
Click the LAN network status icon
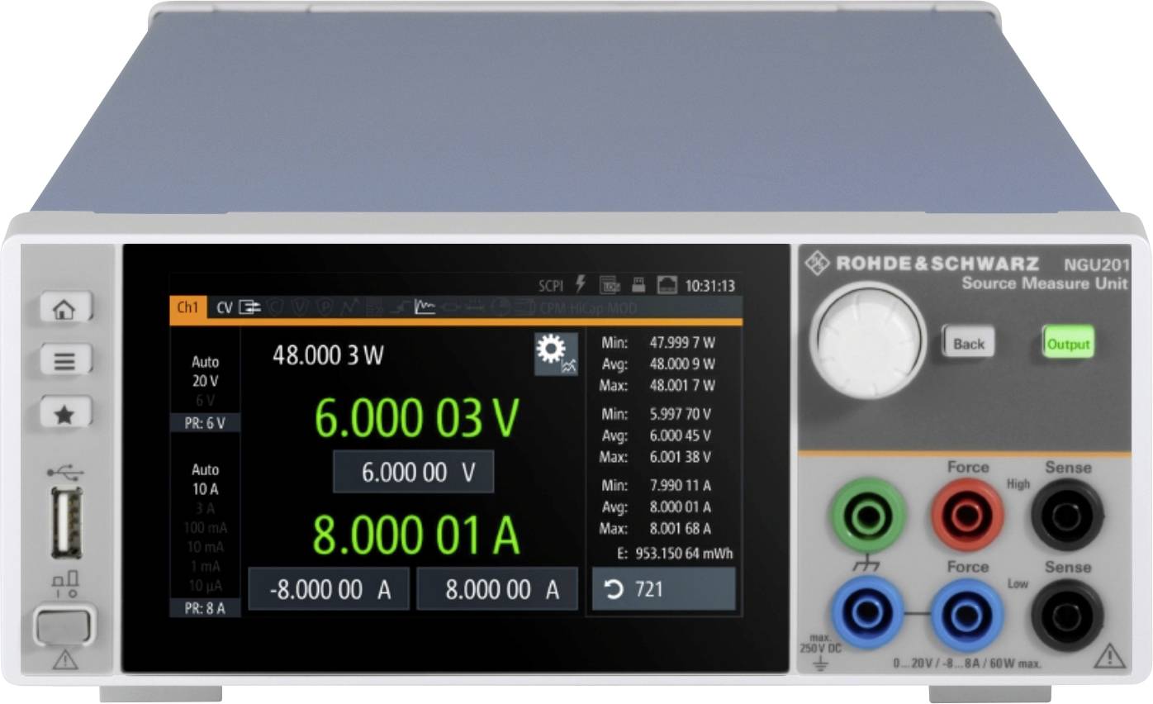pyautogui.click(x=668, y=283)
